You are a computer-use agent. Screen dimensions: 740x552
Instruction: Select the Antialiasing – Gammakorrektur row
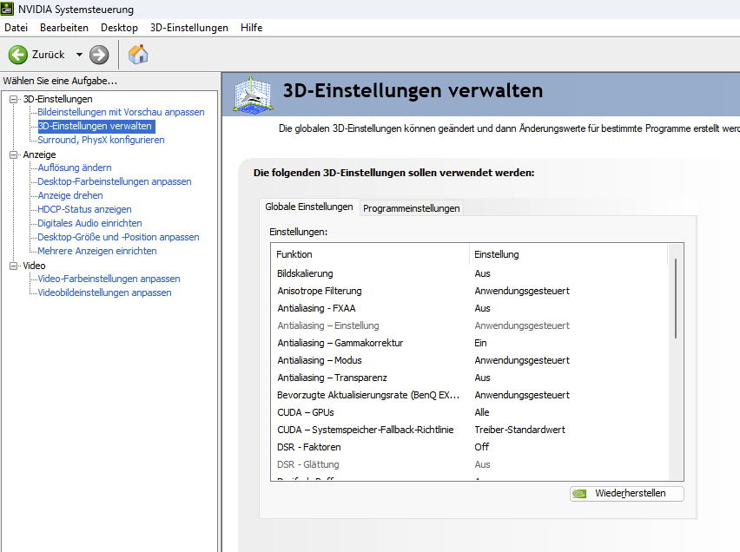click(x=470, y=343)
